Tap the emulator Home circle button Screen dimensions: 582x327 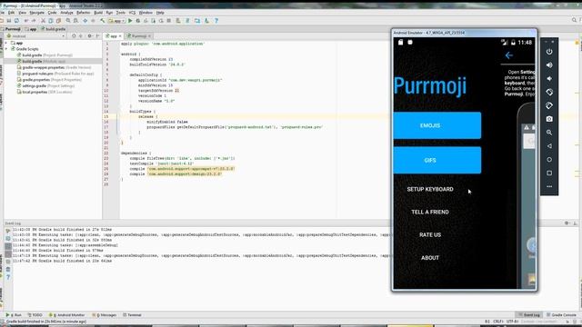pyautogui.click(x=549, y=160)
